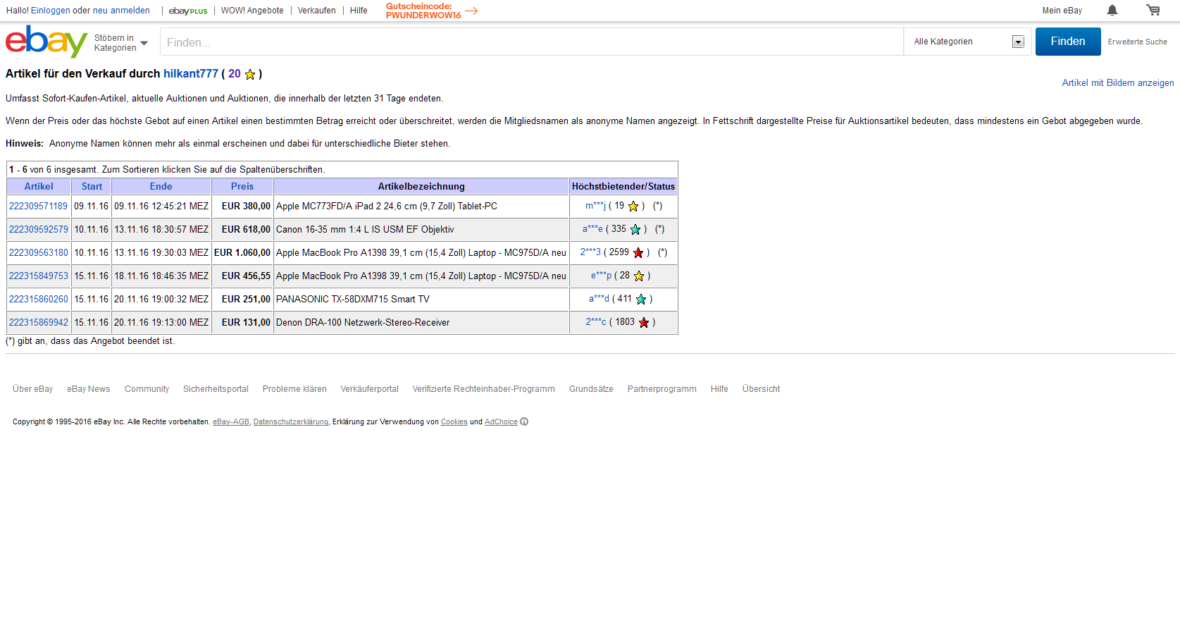
Task: Click Artikel mit Bildern anzeigen
Action: click(x=1118, y=82)
